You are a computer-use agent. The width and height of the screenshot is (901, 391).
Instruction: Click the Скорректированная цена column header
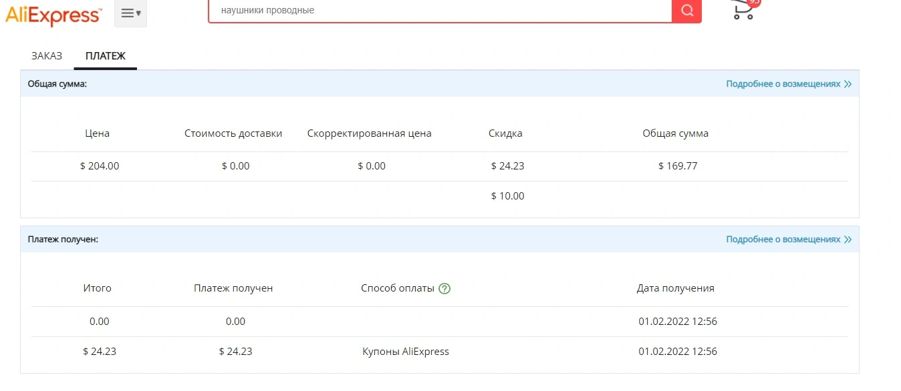click(x=370, y=133)
